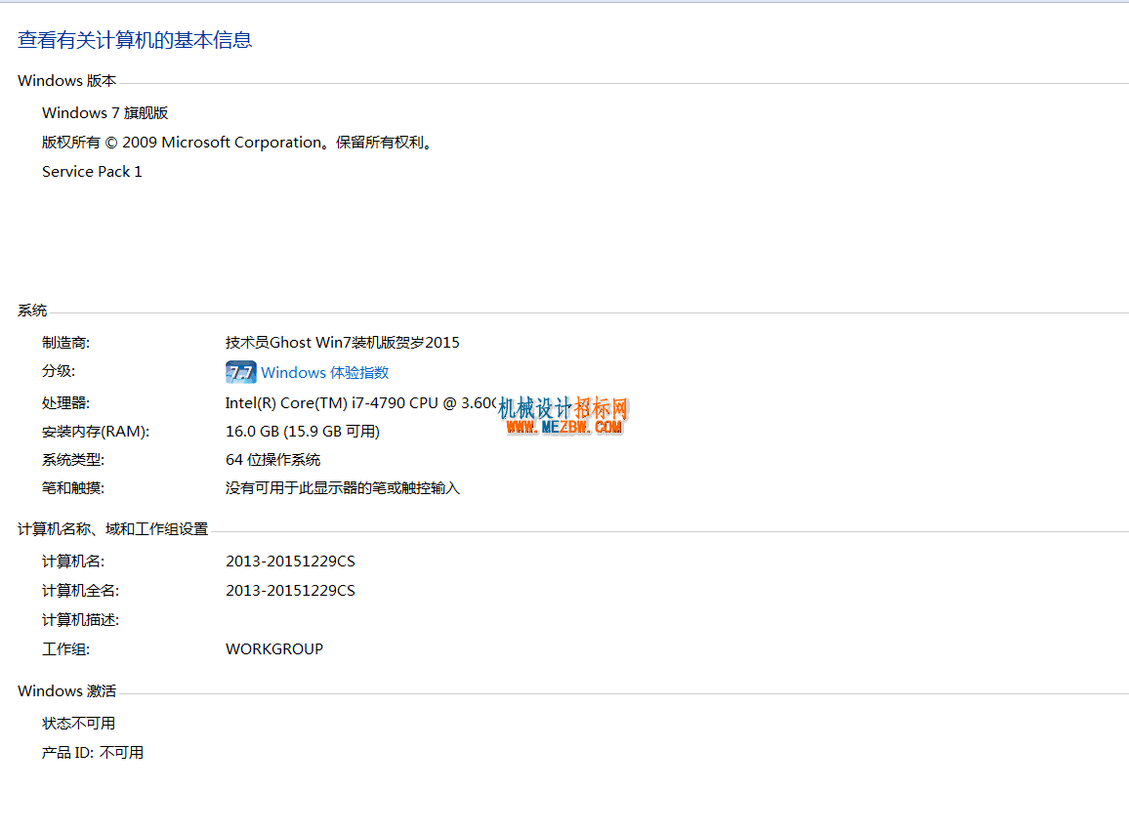Click the 安装内存(RAM): label
The image size is (1129, 833).
point(96,432)
